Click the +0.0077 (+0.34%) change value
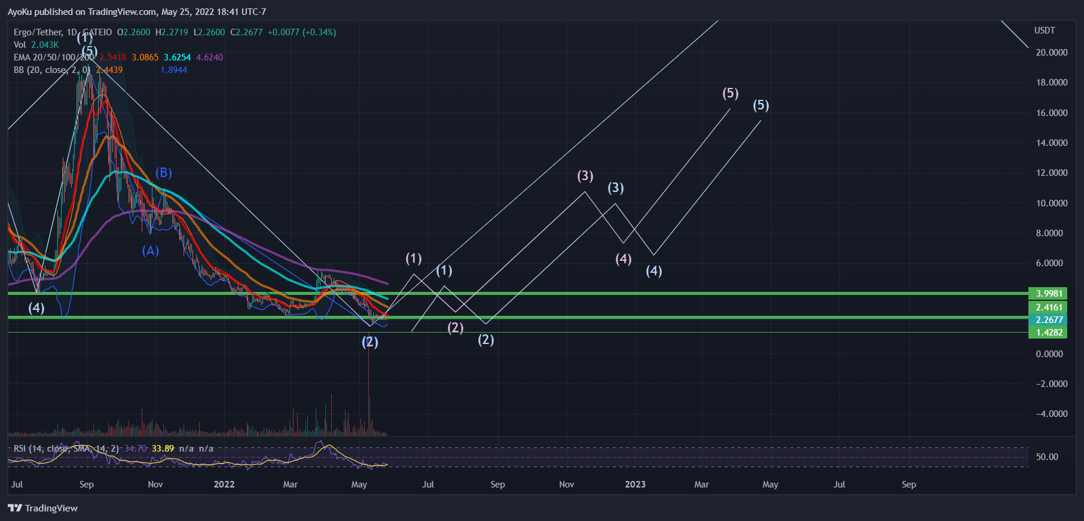Viewport: 1084px width, 521px height. [302, 32]
